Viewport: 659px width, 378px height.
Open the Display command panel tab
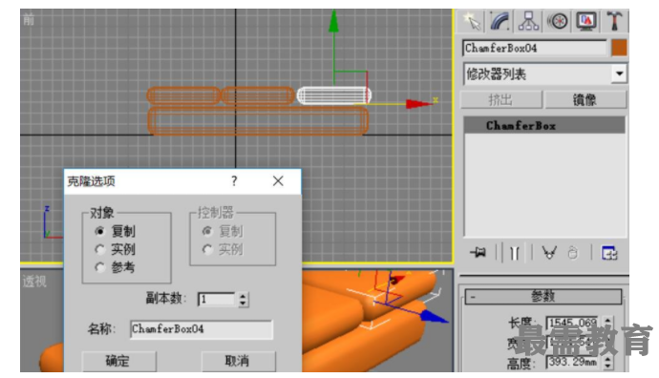click(x=586, y=21)
